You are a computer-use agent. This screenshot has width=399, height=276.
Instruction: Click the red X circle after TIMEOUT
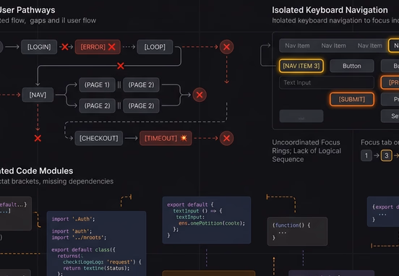pyautogui.click(x=226, y=138)
